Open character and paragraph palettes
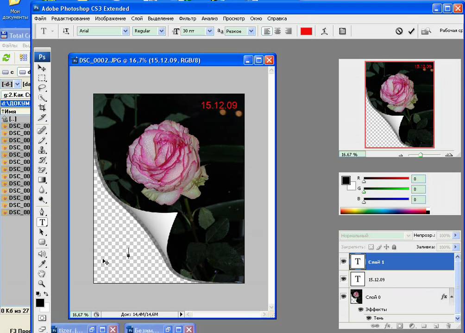The image size is (465, 333). (x=342, y=31)
